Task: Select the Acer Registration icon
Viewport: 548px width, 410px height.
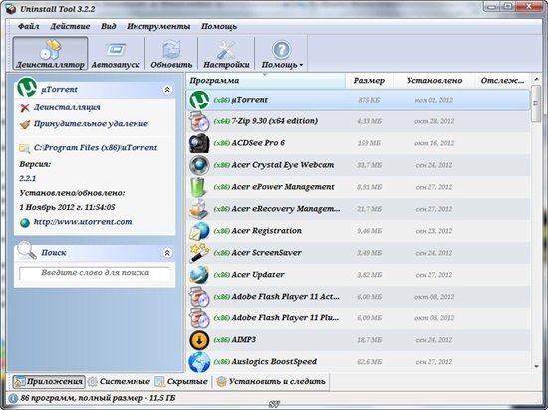Action: click(x=199, y=231)
